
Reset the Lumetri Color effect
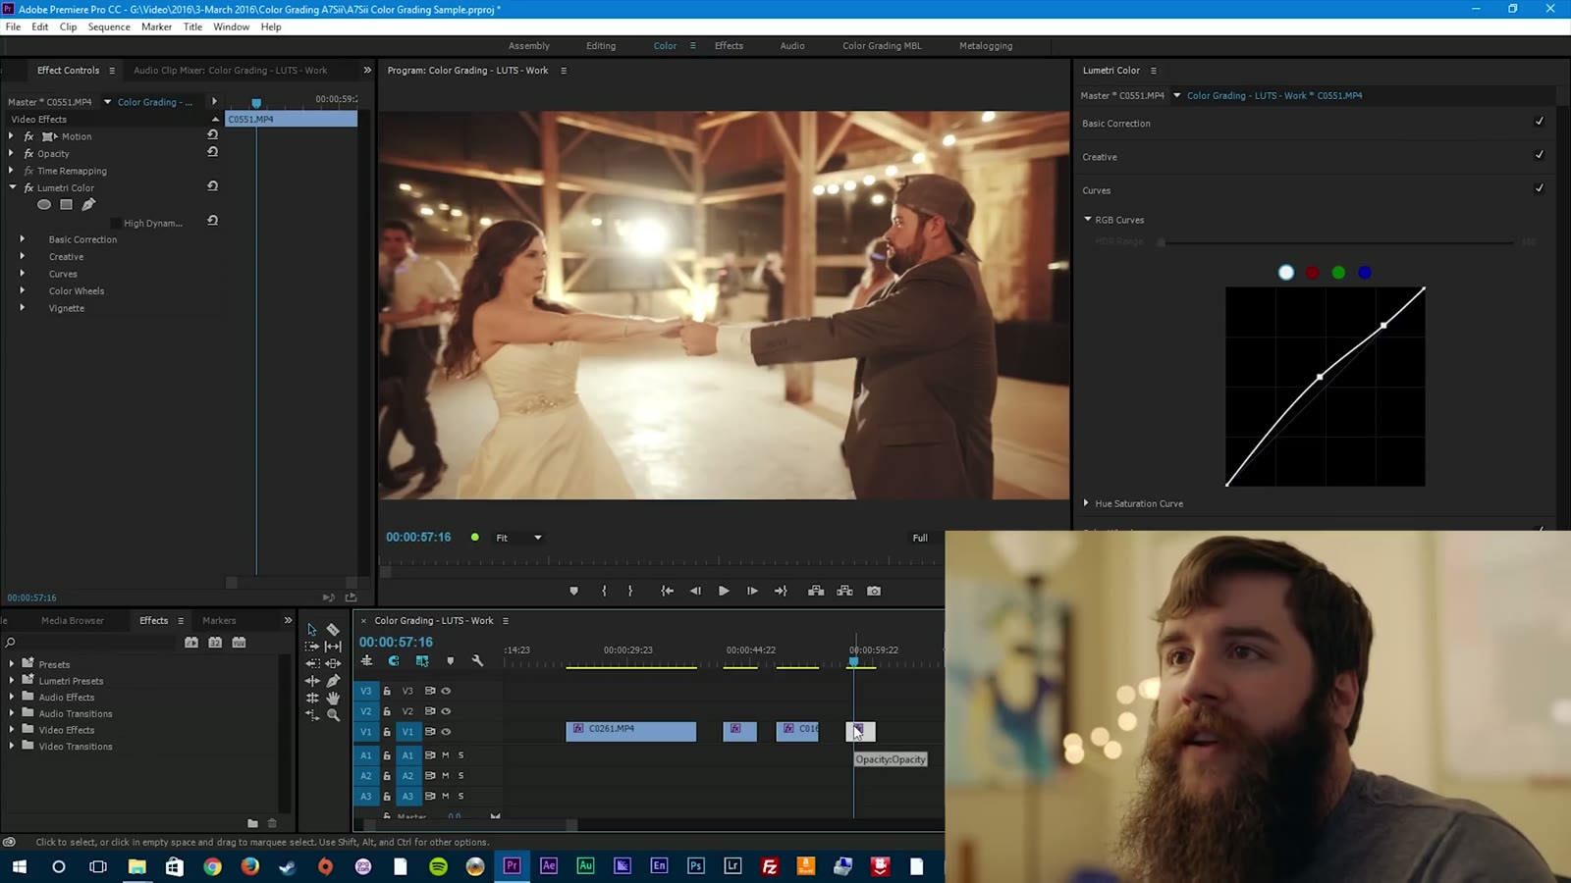[212, 186]
